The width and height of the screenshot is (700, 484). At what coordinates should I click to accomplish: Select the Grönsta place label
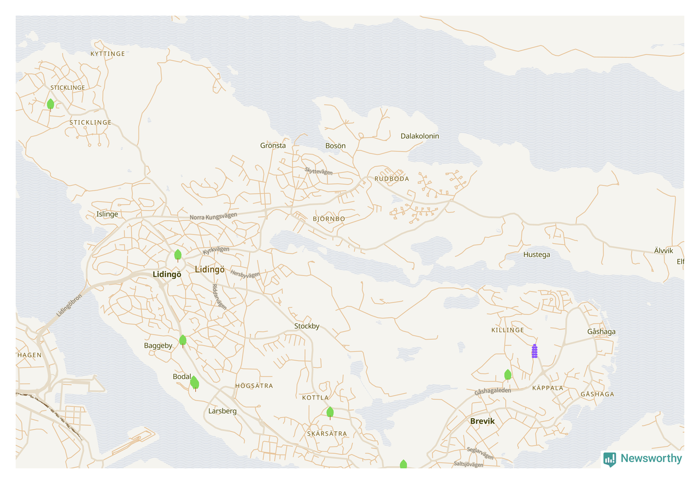[273, 146]
